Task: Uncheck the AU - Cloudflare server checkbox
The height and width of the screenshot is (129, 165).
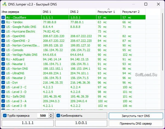Action: 3,17
